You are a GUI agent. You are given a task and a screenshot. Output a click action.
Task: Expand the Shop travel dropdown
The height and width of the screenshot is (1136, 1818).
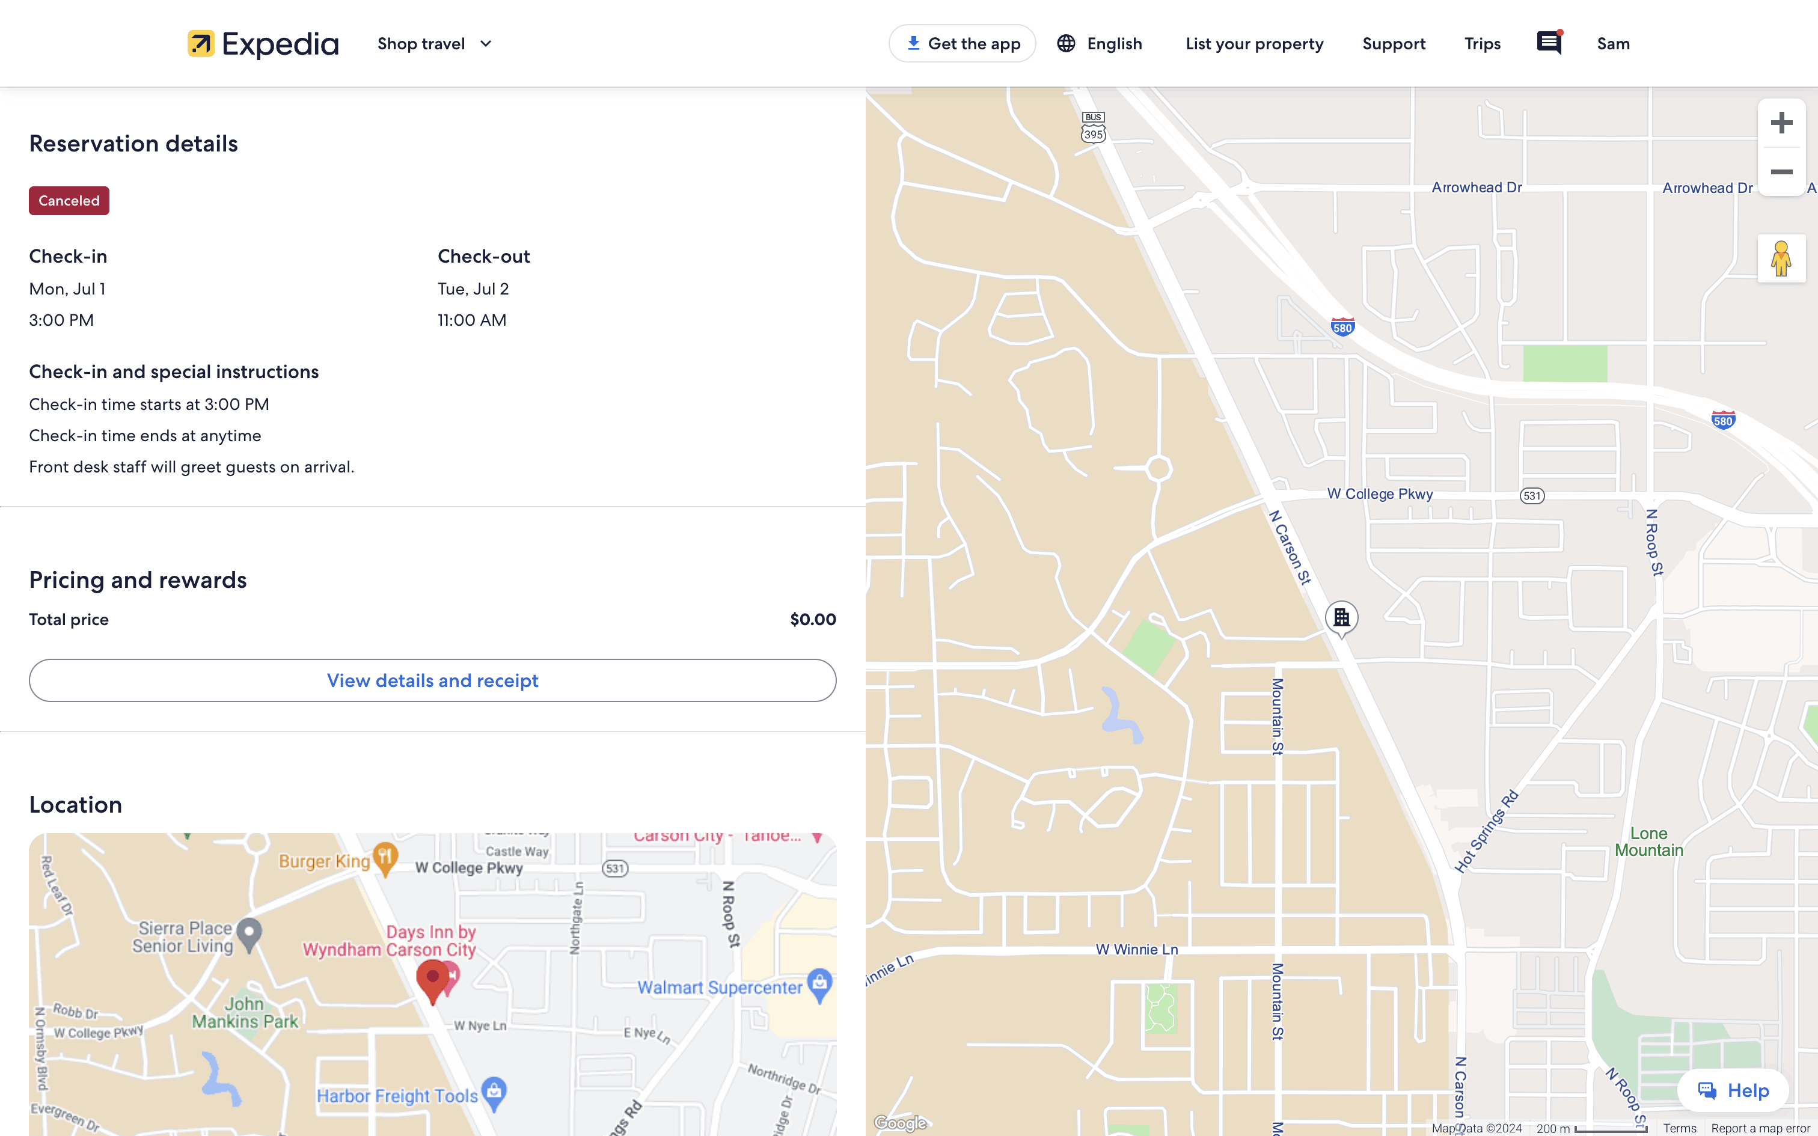pyautogui.click(x=434, y=43)
